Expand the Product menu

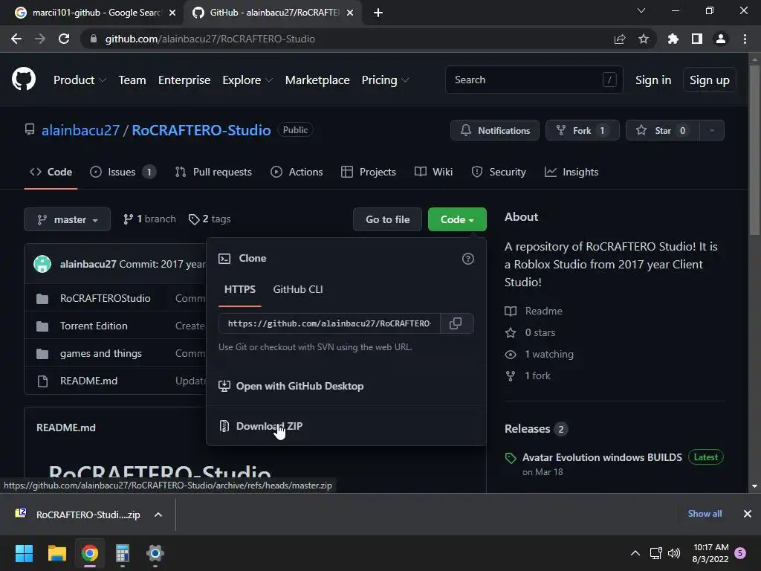pos(80,80)
